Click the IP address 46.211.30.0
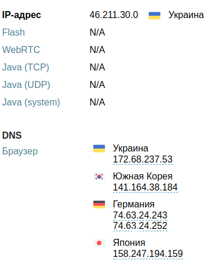 [114, 15]
